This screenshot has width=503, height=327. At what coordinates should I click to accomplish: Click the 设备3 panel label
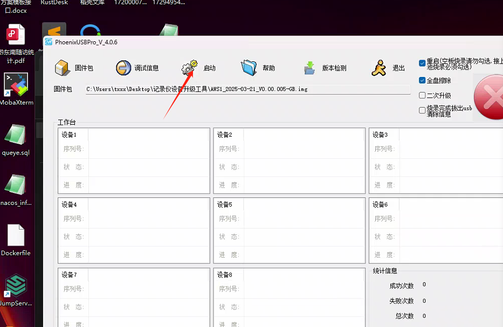tap(380, 134)
